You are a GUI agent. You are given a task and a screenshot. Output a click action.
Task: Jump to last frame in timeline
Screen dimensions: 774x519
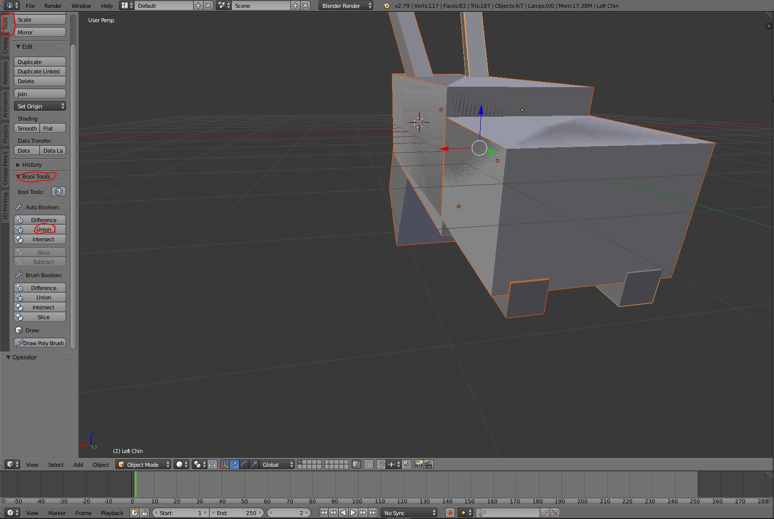pos(373,513)
